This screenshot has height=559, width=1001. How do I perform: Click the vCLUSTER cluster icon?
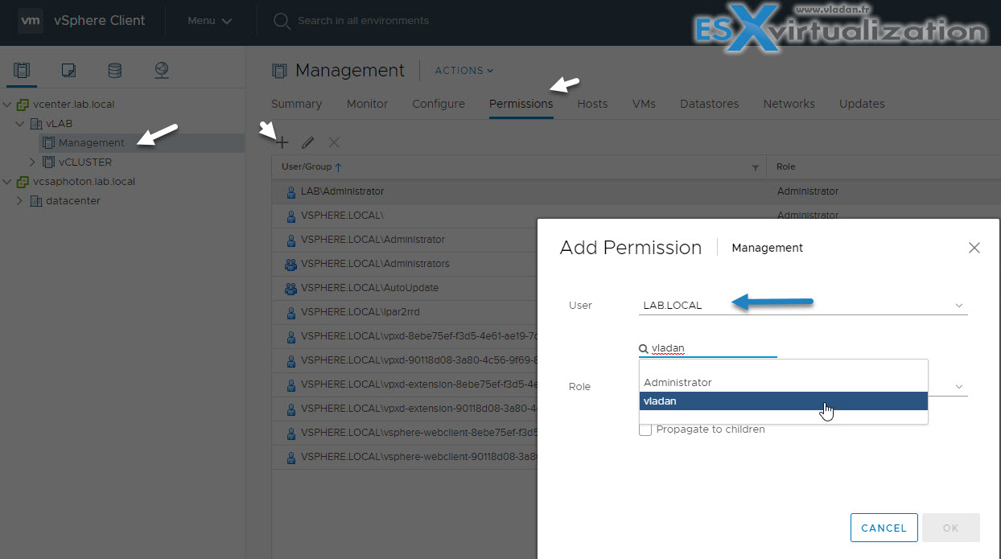click(49, 162)
